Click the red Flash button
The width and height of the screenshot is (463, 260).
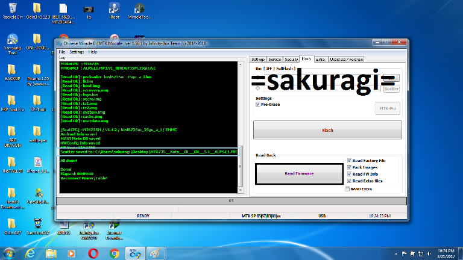tap(327, 130)
